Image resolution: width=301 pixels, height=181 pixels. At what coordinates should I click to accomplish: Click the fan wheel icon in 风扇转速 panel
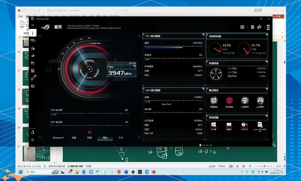(x=216, y=74)
